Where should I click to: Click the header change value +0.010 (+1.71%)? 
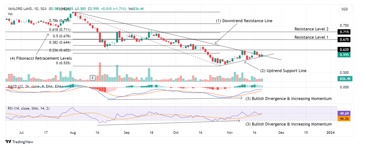(x=113, y=9)
